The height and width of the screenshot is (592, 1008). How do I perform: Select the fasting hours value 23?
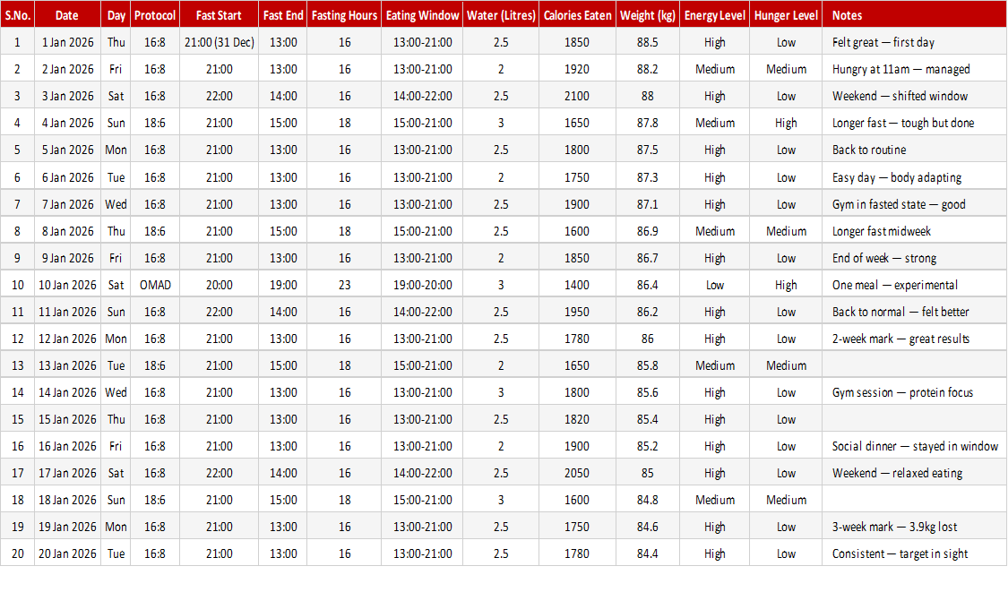tap(345, 286)
